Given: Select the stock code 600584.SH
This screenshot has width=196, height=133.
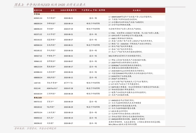Looking at the screenshot, I should point(38,45).
